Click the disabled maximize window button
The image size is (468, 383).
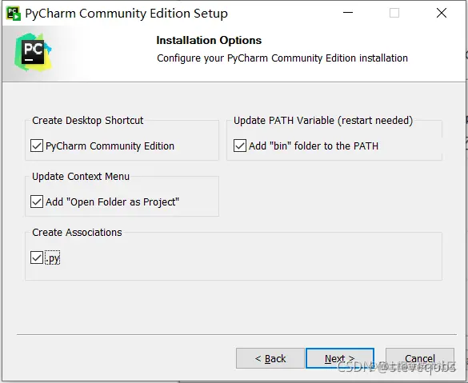pyautogui.click(x=394, y=13)
